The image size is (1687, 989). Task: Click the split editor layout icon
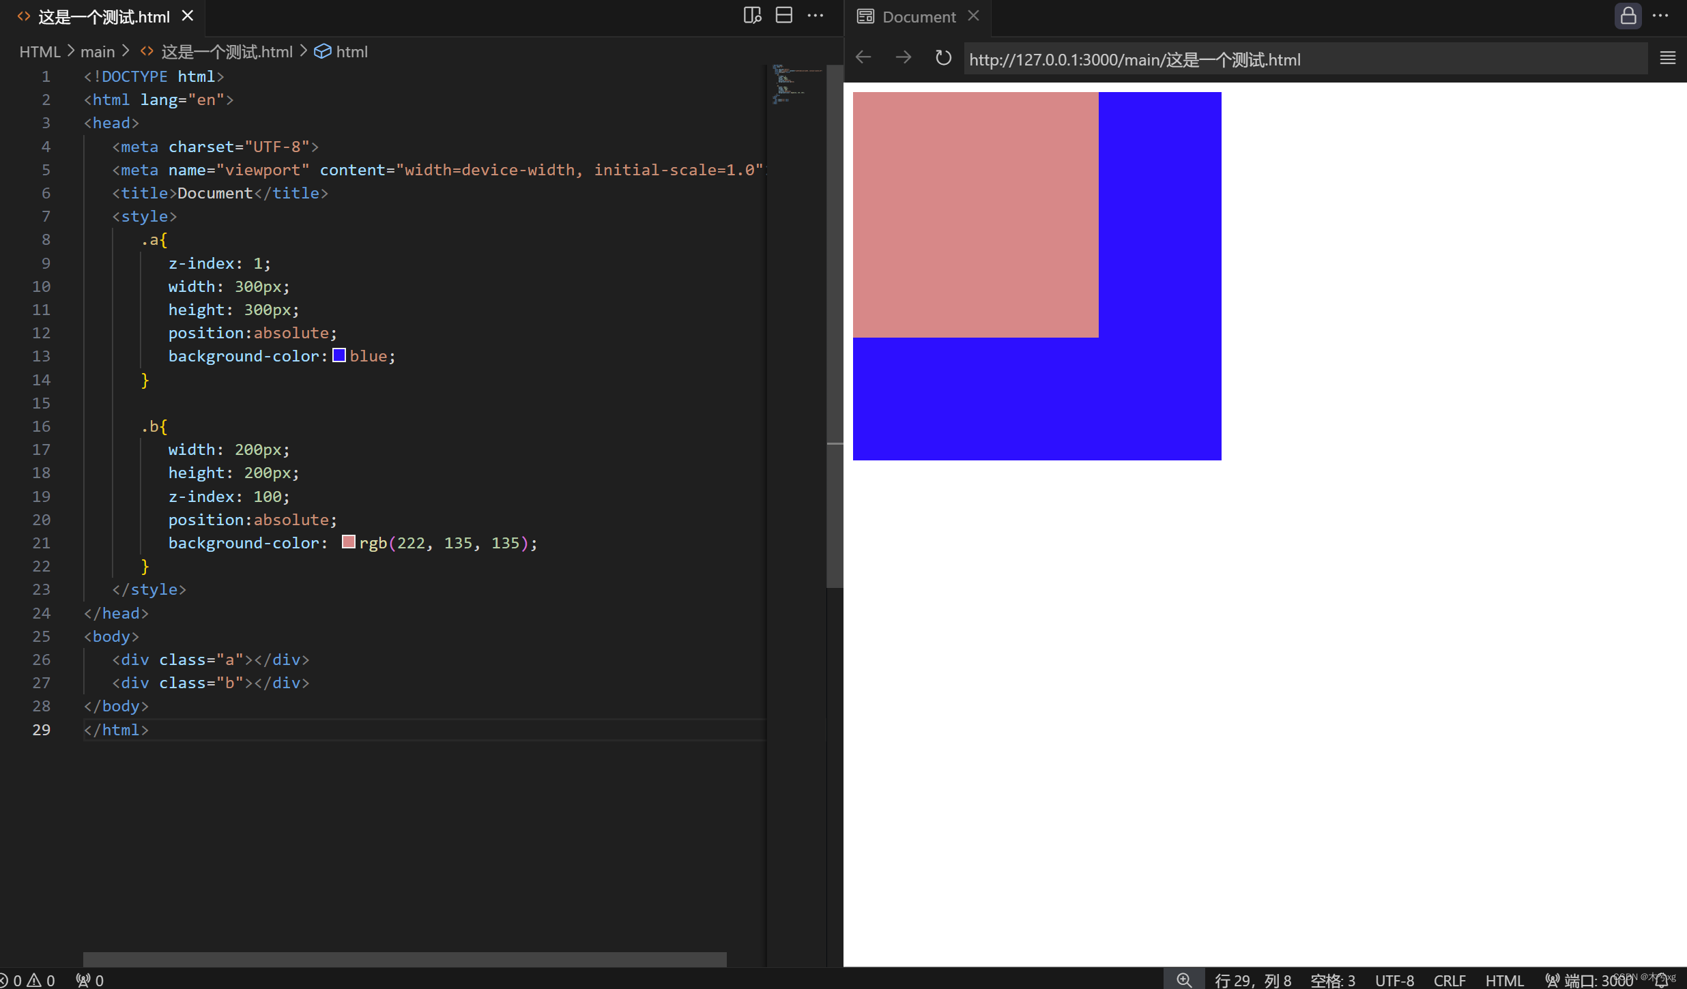(784, 16)
